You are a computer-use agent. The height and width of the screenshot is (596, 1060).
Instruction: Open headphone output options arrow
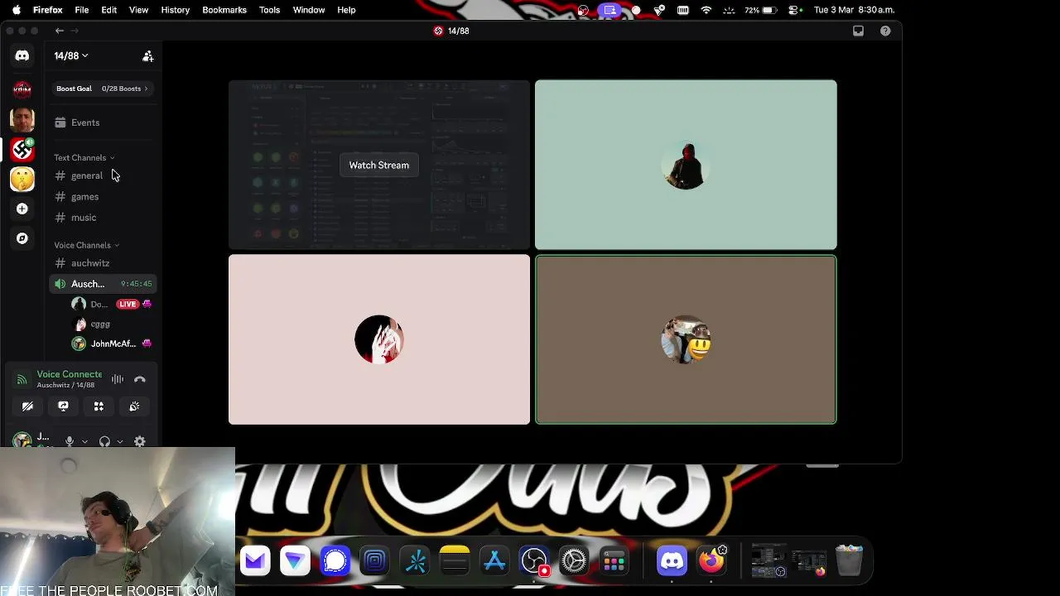(x=120, y=441)
